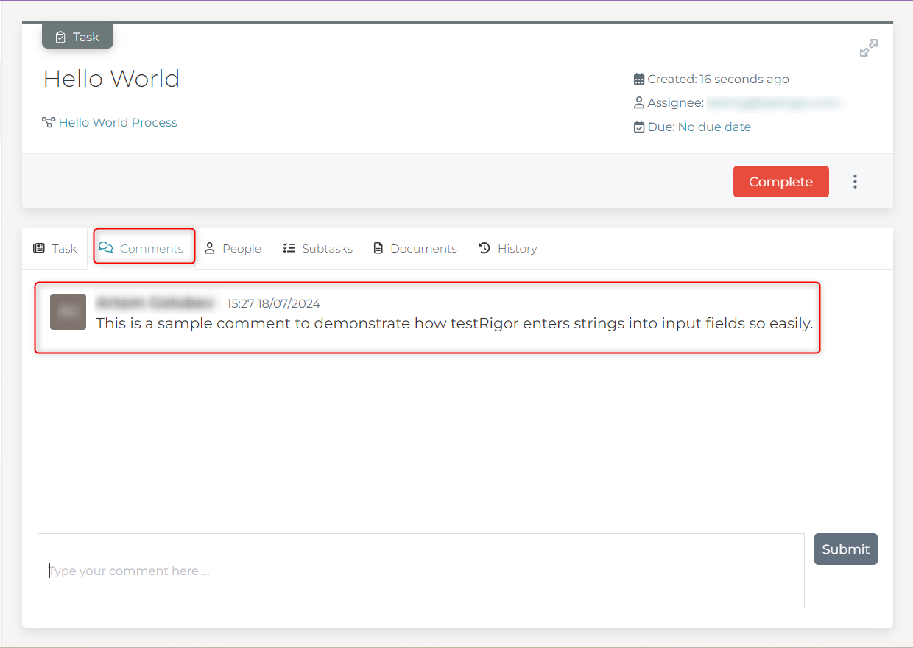
Task: Select the Comments tab
Action: coord(144,249)
